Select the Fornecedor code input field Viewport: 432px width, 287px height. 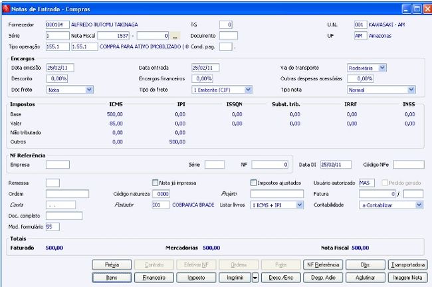click(57, 24)
